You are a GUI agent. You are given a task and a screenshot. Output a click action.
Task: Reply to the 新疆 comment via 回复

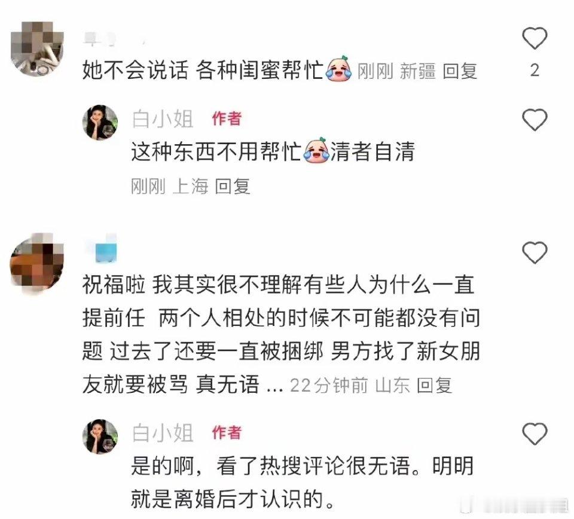tap(460, 71)
